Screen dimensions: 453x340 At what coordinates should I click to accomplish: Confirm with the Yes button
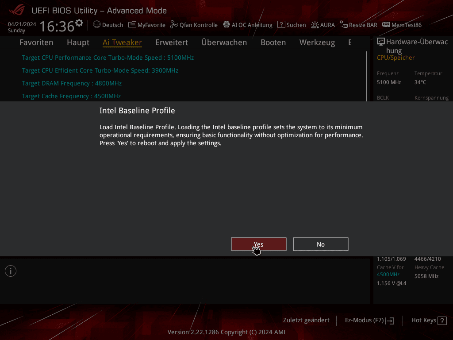(x=258, y=244)
